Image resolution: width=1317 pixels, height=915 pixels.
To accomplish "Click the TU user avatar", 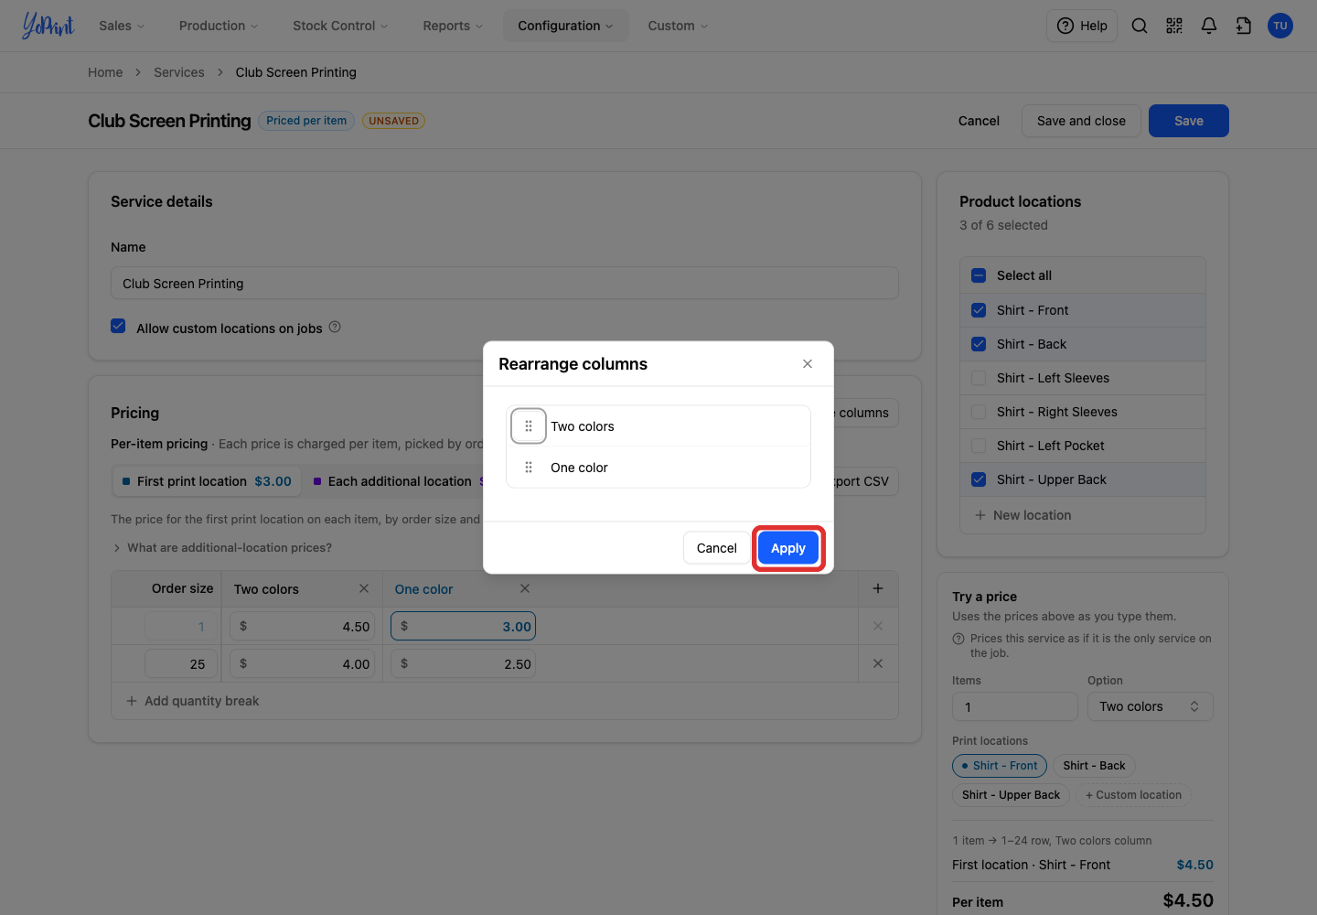I will pyautogui.click(x=1280, y=26).
